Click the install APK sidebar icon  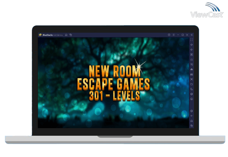(x=192, y=69)
